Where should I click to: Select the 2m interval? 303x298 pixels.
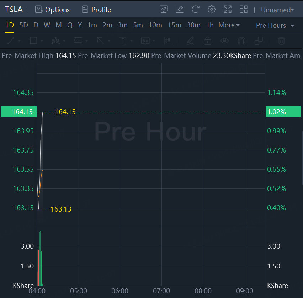pyautogui.click(x=107, y=25)
